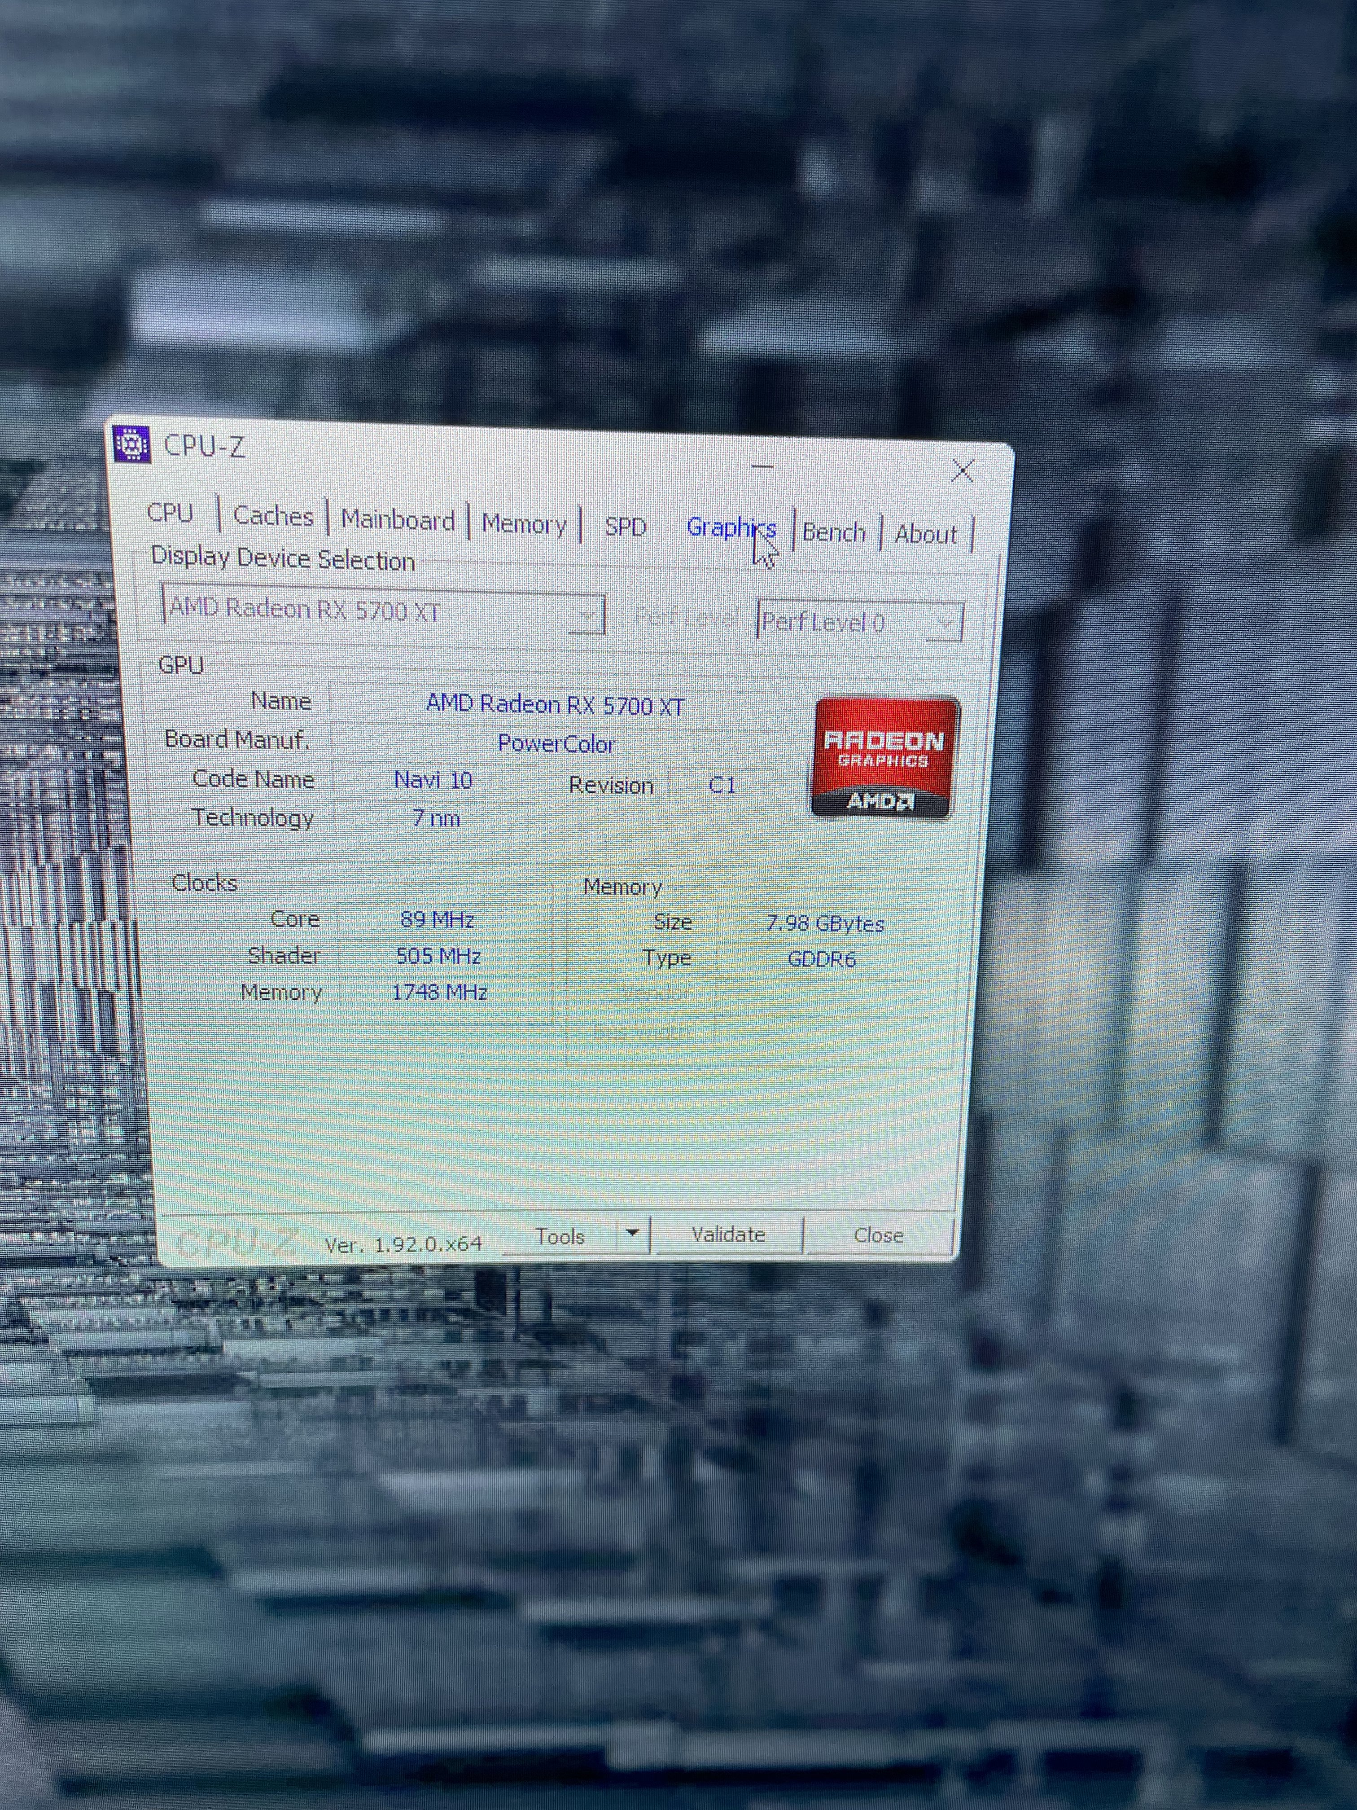This screenshot has height=1810, width=1357.
Task: Open the Perf Level 0 dropdown
Action: click(945, 624)
